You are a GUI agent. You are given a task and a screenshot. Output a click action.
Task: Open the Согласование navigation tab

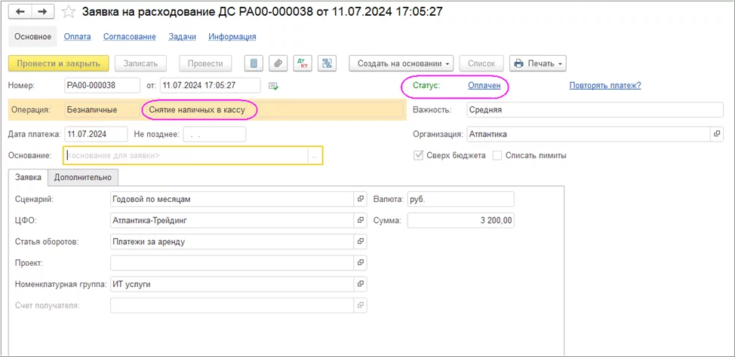point(131,36)
